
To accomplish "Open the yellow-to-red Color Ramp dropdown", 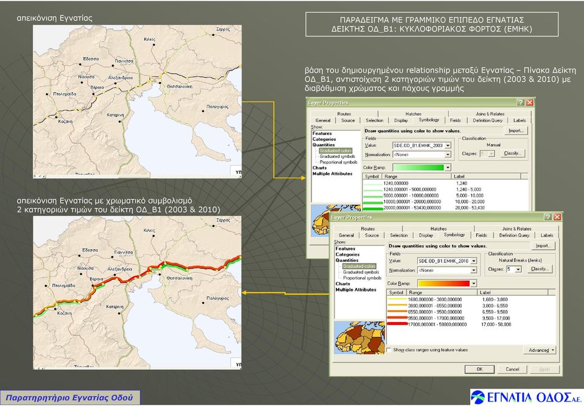I will (x=473, y=284).
